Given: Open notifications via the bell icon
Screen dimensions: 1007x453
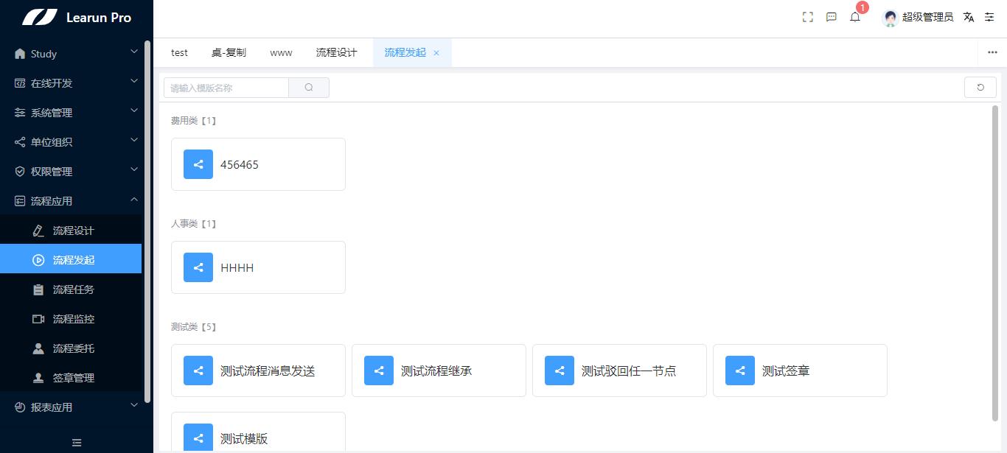Looking at the screenshot, I should click(x=854, y=17).
